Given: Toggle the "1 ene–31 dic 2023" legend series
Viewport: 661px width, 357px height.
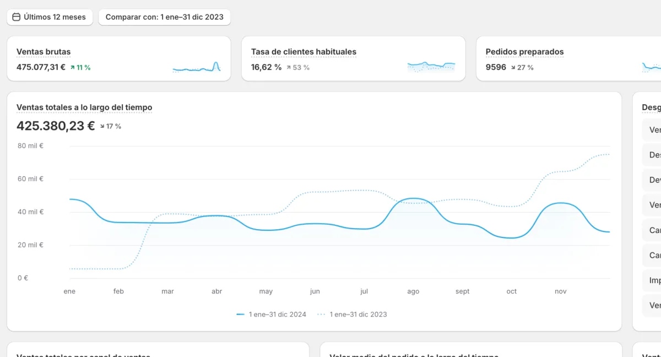Looking at the screenshot, I should coord(358,315).
